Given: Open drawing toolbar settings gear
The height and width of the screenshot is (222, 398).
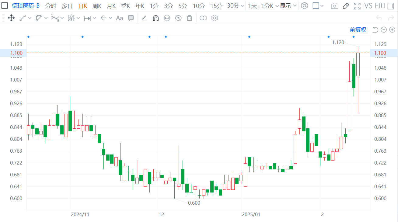Looking at the screenshot, I should point(215,18).
